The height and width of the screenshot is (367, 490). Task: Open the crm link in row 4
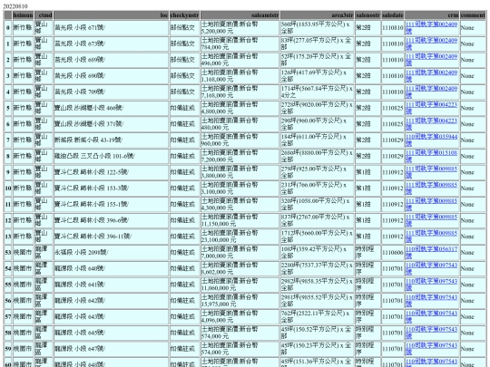(x=431, y=92)
